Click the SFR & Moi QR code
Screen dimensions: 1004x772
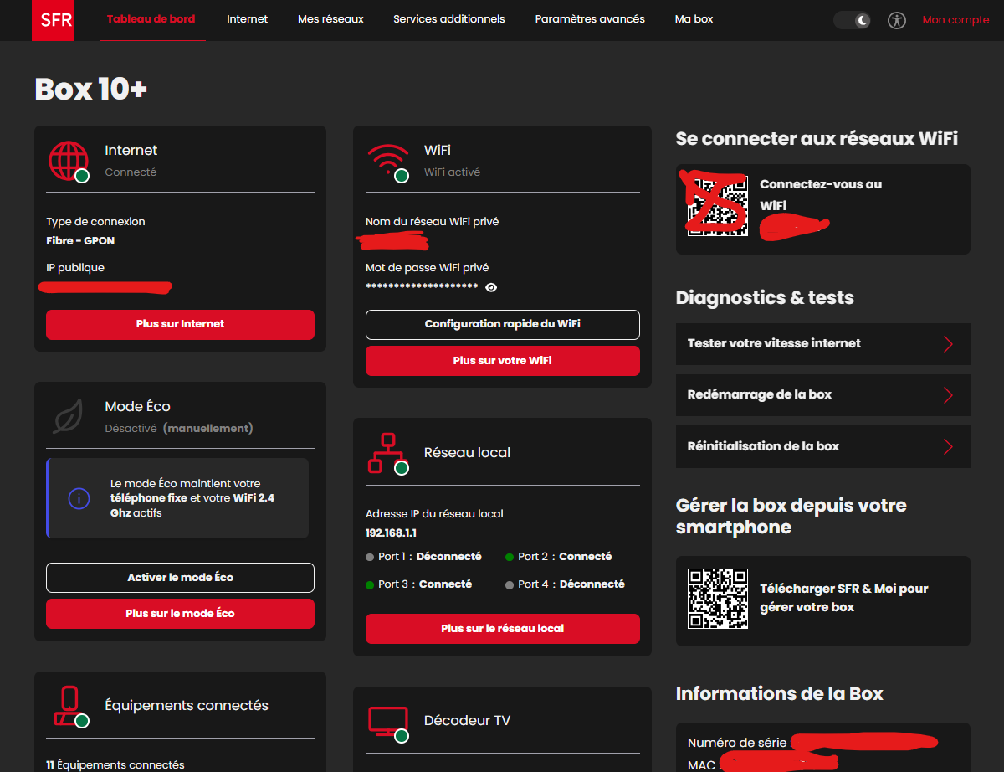[717, 599]
